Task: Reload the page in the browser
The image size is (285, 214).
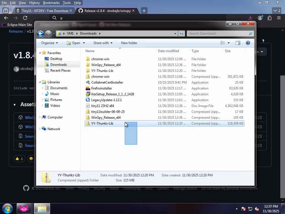Action: (x=25, y=18)
